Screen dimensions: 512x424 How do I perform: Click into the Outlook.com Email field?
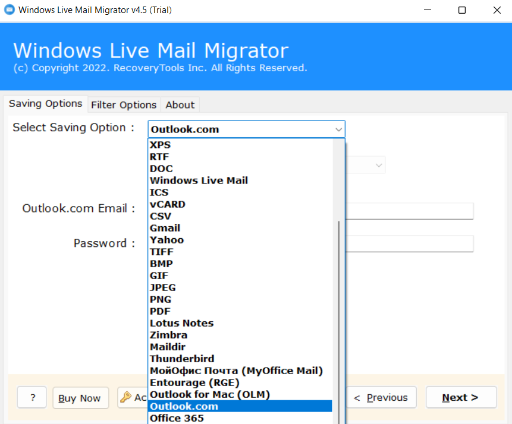click(410, 211)
